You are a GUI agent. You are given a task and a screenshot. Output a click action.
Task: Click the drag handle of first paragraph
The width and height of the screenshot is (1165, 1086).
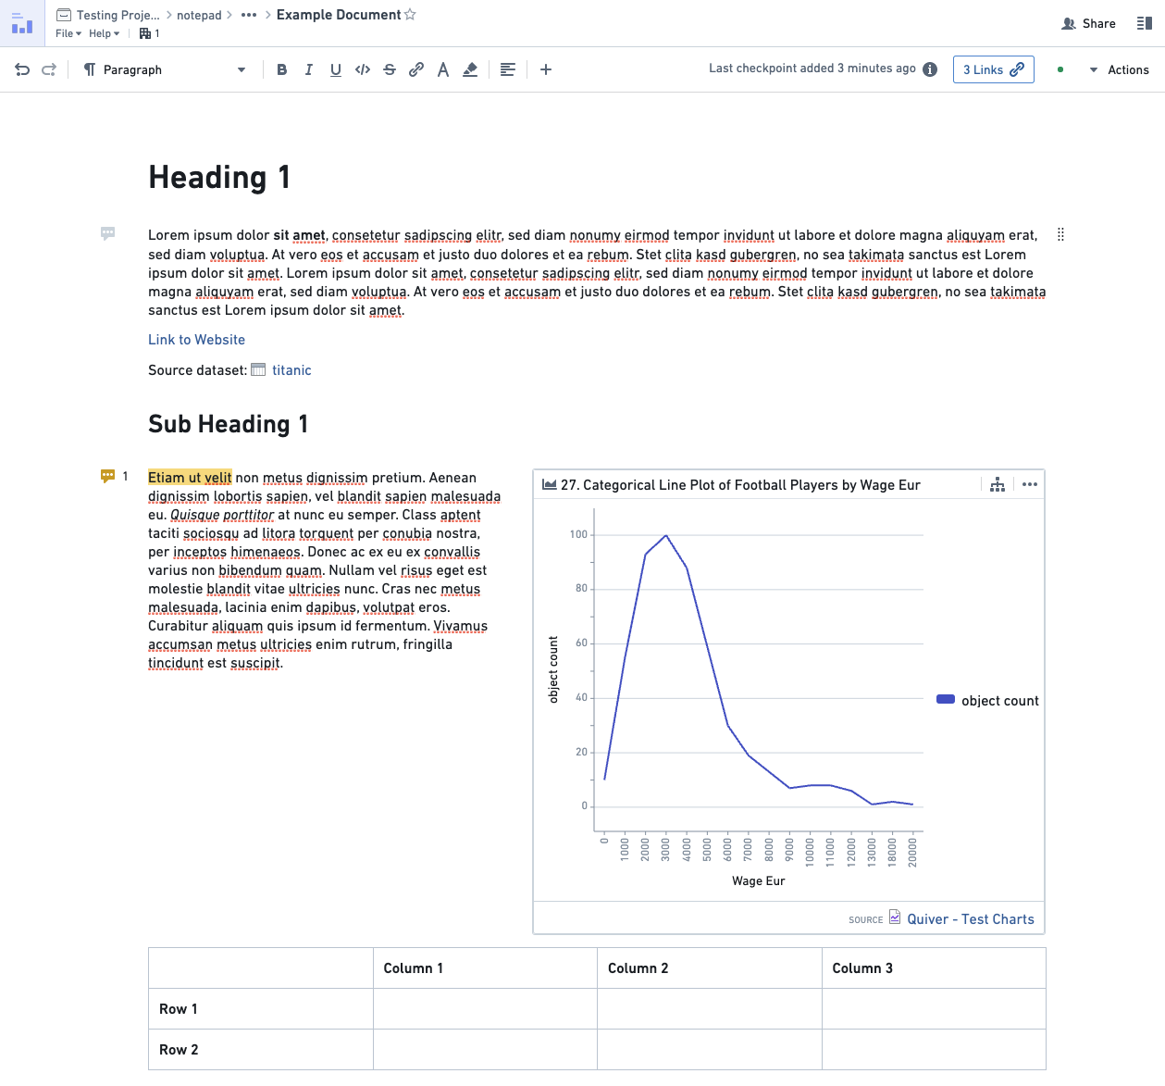[x=1060, y=234]
